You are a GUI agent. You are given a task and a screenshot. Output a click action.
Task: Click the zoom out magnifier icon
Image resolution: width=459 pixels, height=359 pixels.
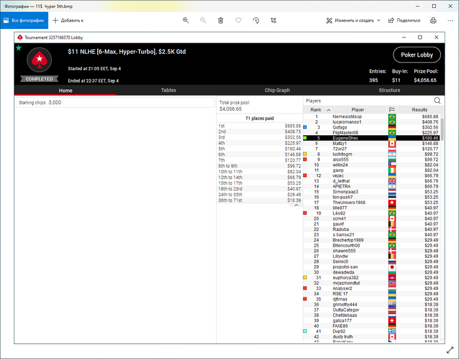point(203,20)
